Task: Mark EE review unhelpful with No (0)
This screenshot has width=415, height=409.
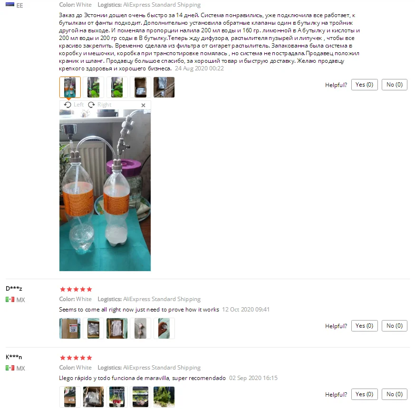Action: point(395,85)
